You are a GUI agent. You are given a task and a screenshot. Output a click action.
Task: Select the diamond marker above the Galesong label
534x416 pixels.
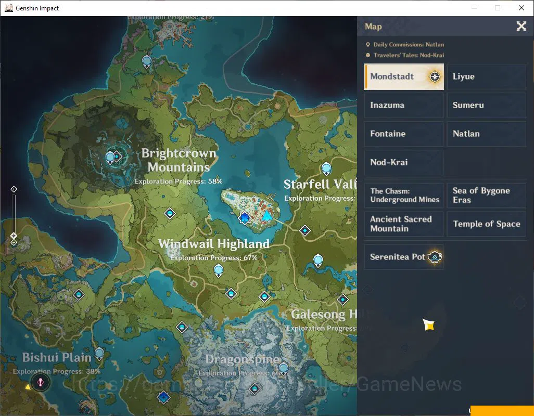click(342, 300)
